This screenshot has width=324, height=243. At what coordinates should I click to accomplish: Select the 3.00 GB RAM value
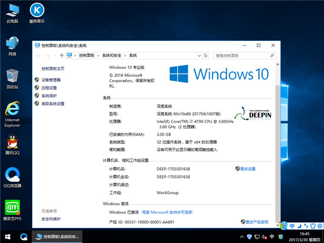pyautogui.click(x=164, y=135)
